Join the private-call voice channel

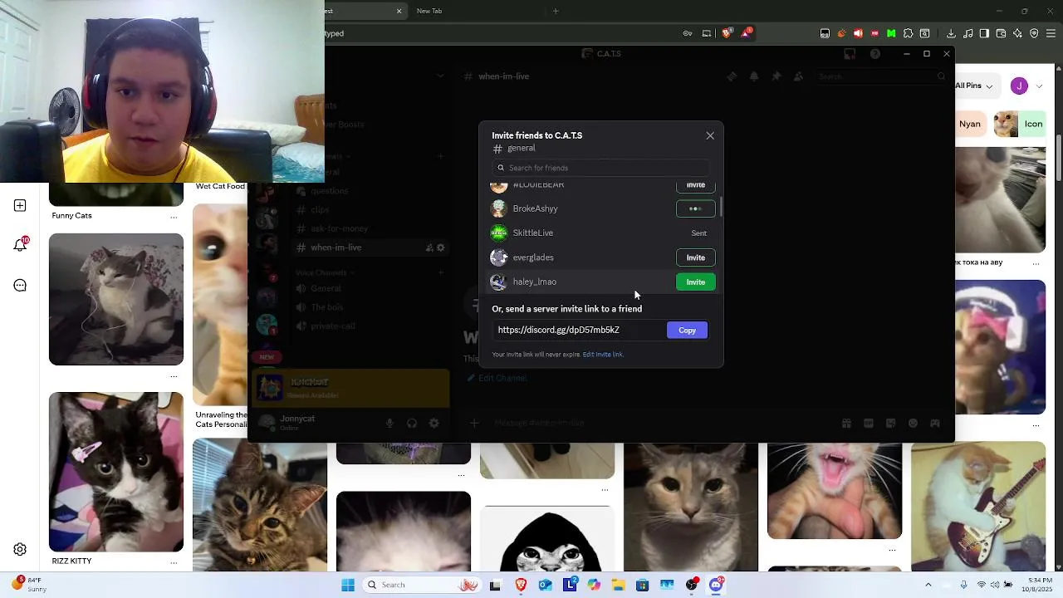tap(332, 326)
